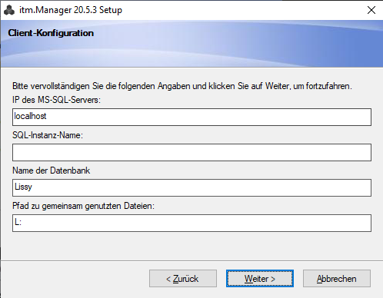
Task: Click the itm.Manager app icon in title bar
Action: [x=9, y=10]
